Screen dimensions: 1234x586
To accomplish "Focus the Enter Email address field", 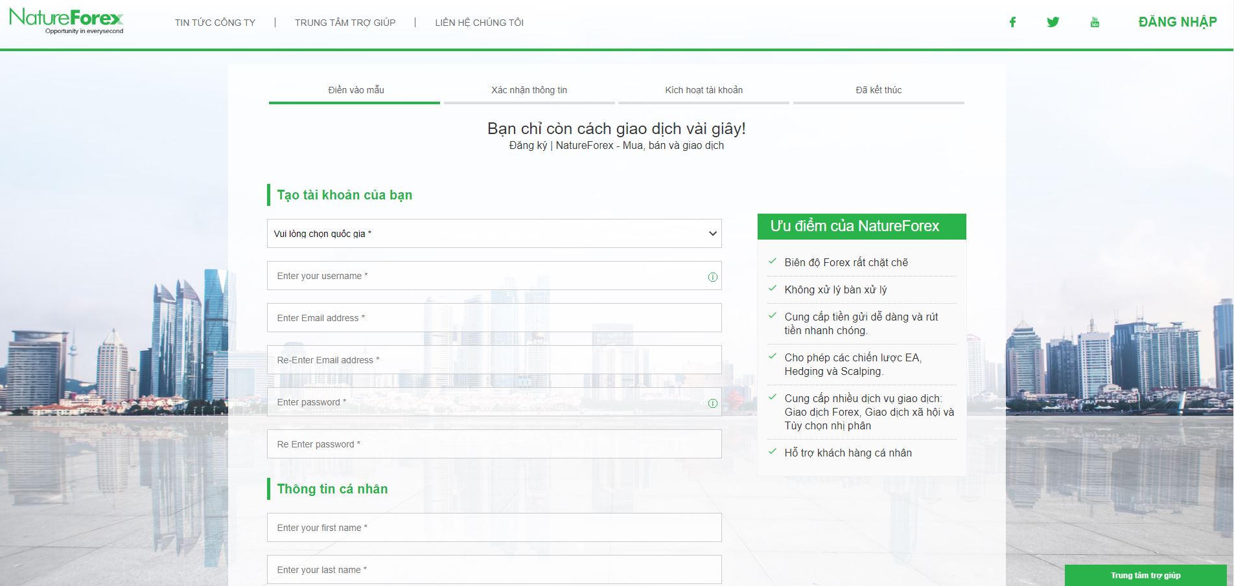I will (495, 318).
